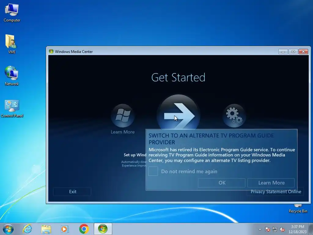This screenshot has height=235, width=313.
Task: Open the Learn More Windows logo icon
Action: [x=123, y=116]
